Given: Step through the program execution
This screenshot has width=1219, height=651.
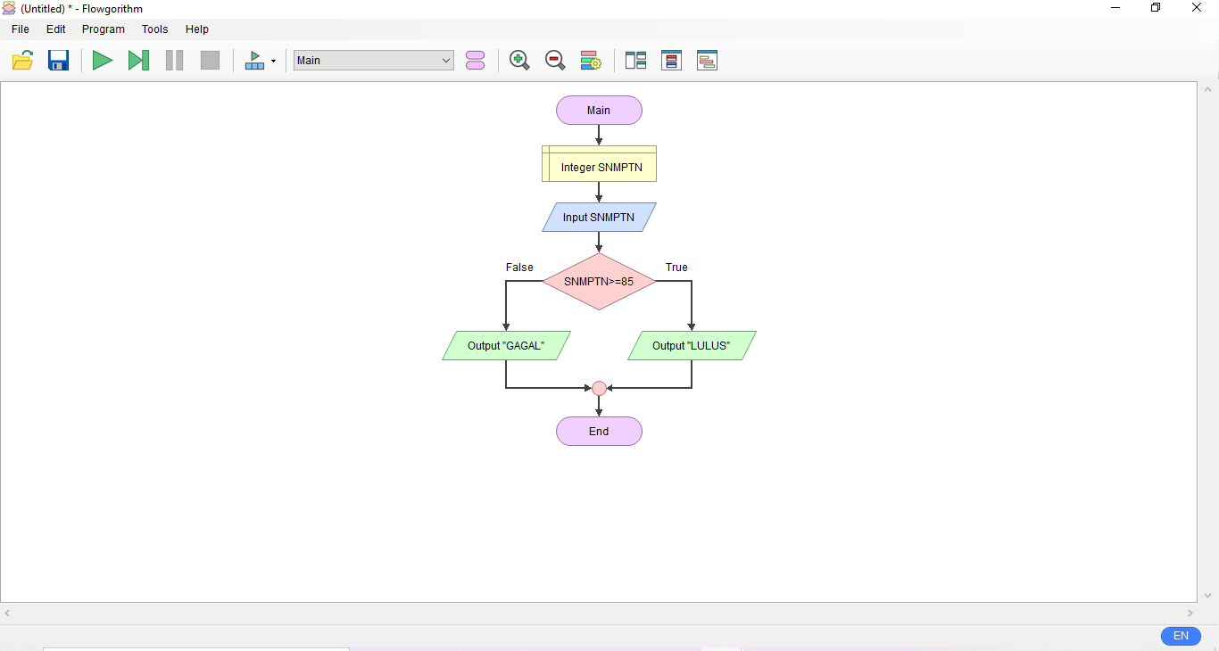Looking at the screenshot, I should [x=138, y=60].
